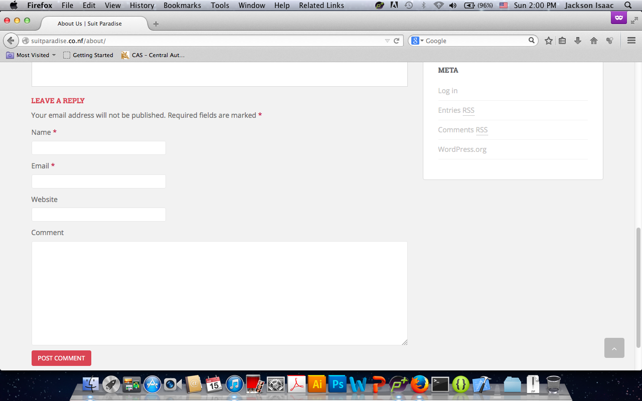Open the Downloads arrow icon
642x401 pixels.
tap(578, 41)
